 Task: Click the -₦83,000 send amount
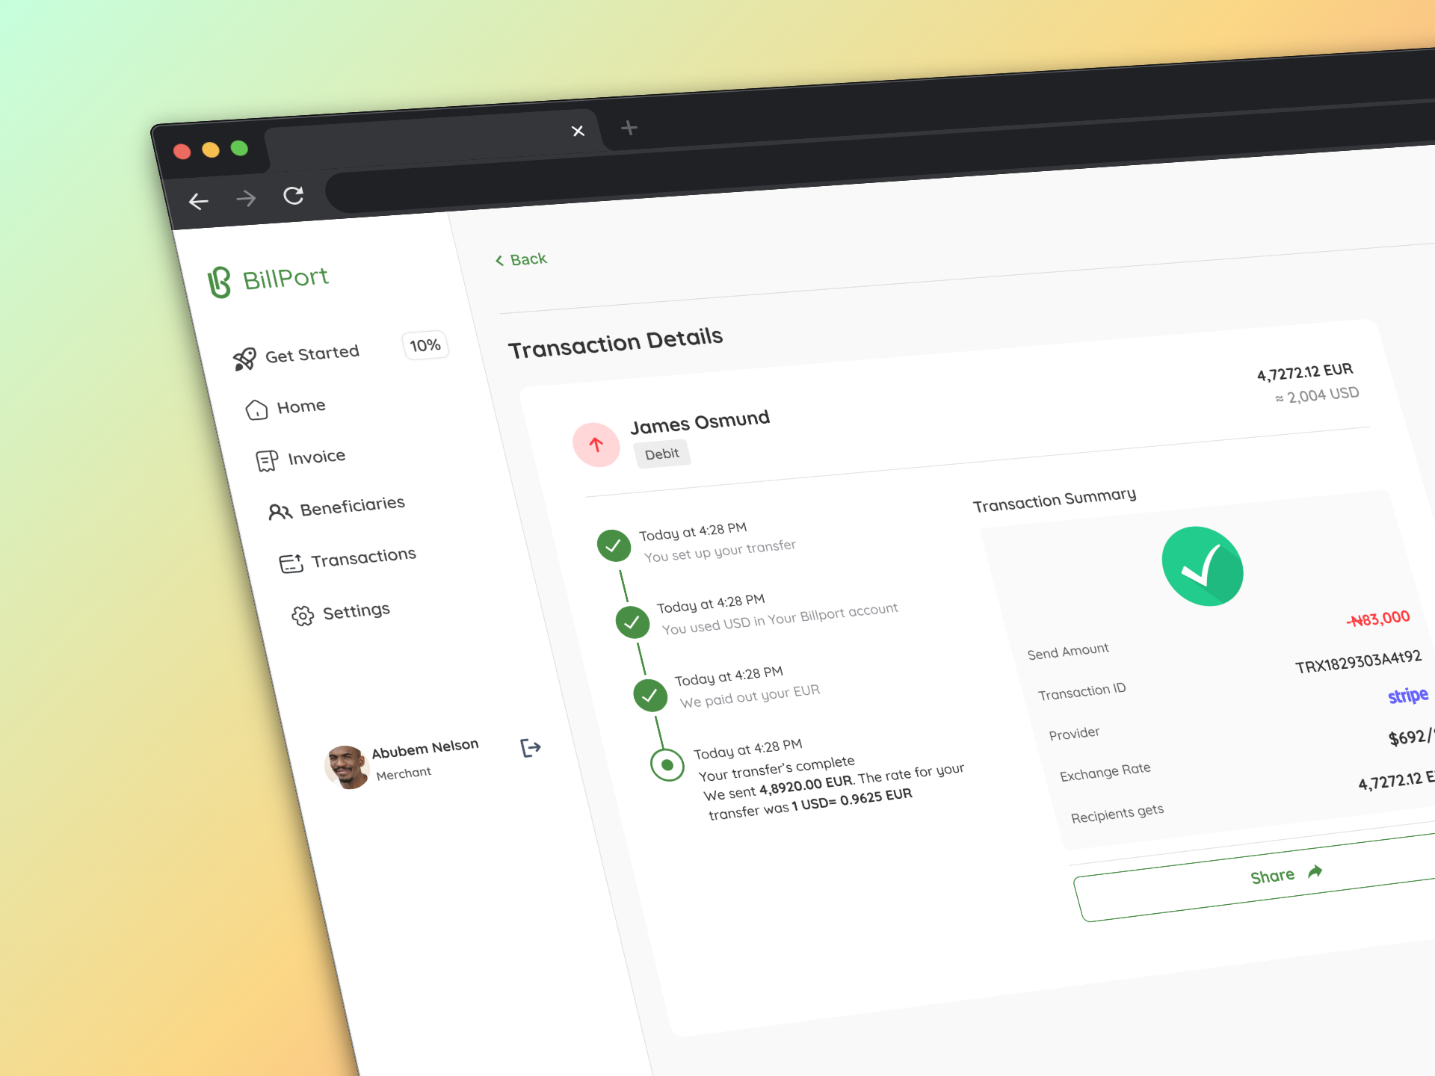coord(1378,619)
